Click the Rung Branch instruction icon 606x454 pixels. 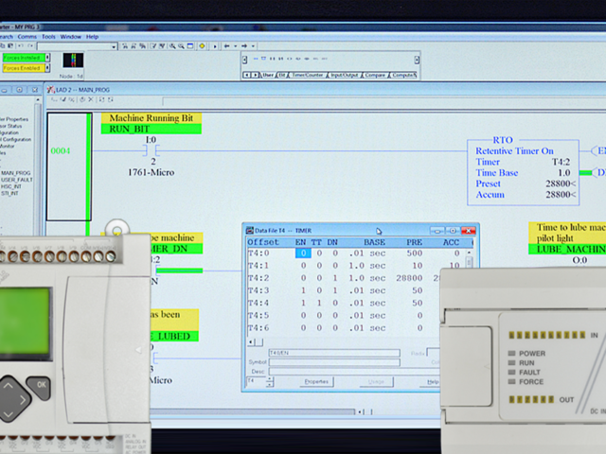pyautogui.click(x=263, y=59)
